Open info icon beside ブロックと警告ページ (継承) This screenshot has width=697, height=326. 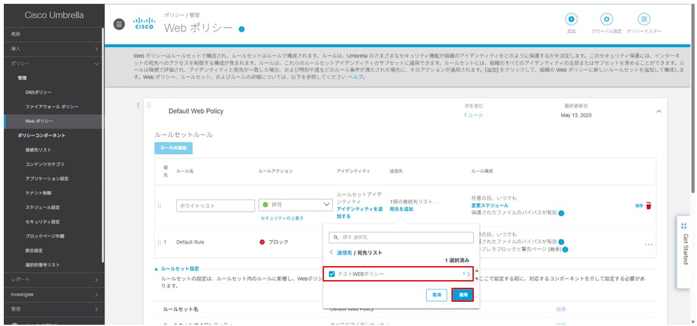(x=565, y=250)
